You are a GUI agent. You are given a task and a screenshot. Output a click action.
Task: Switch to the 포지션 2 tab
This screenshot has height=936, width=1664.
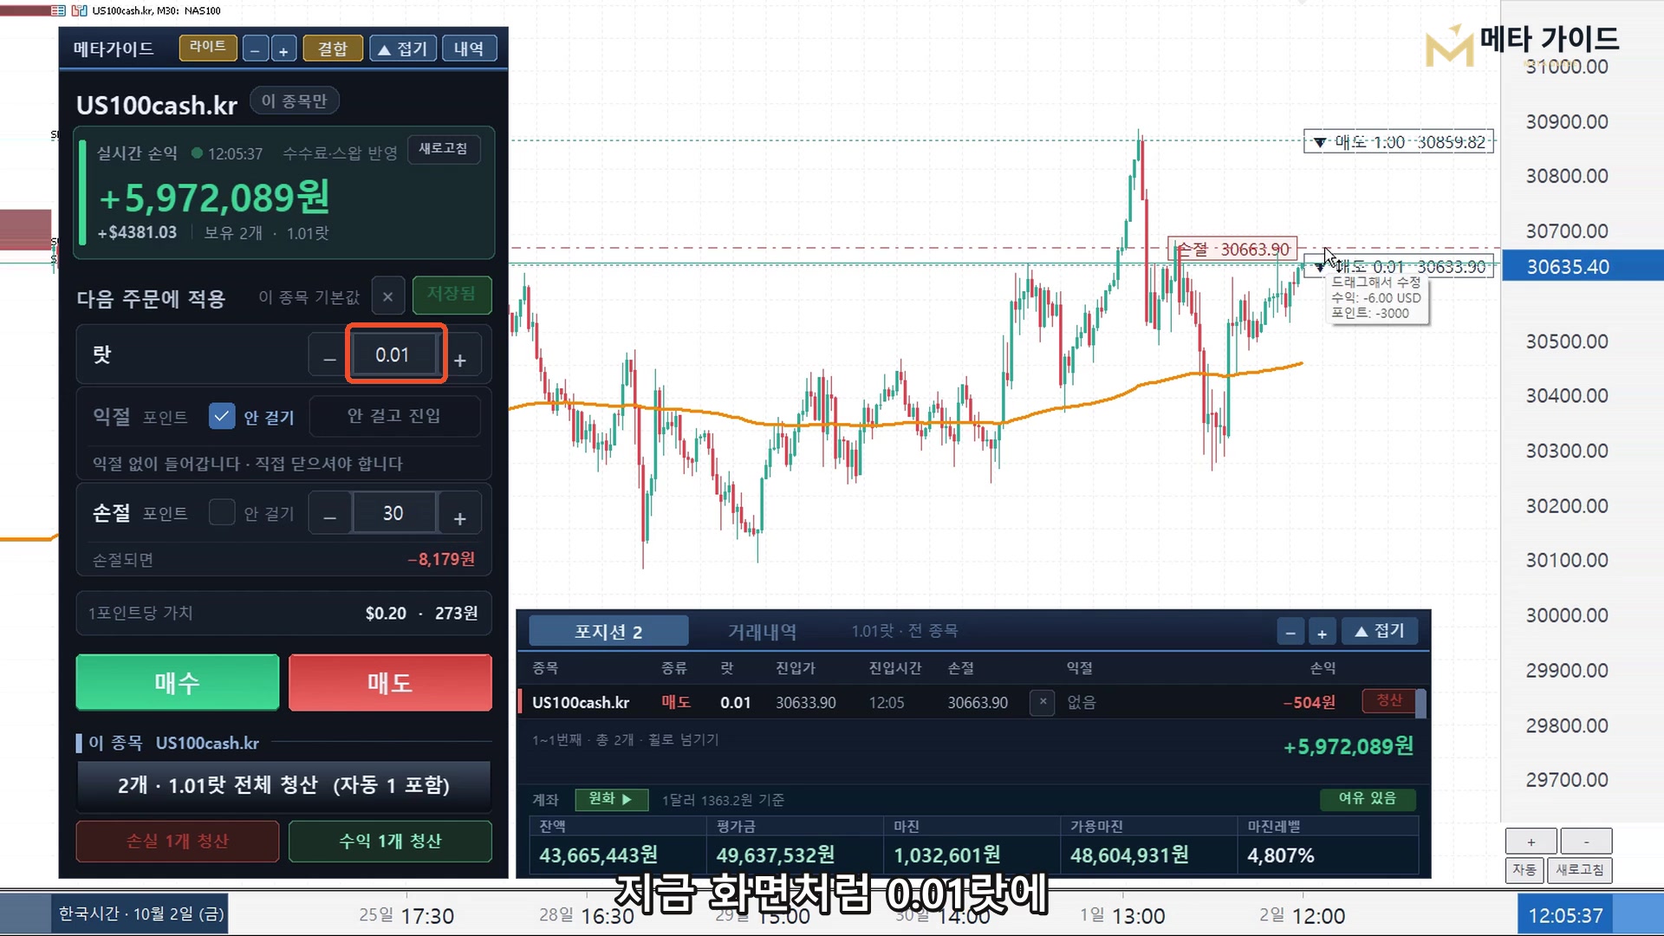pos(608,632)
